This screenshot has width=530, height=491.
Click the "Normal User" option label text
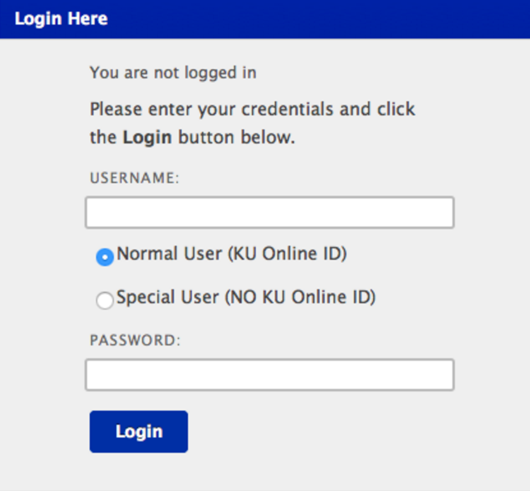point(169,254)
